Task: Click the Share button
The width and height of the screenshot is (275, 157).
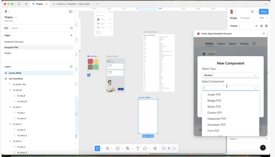Action: (264, 12)
